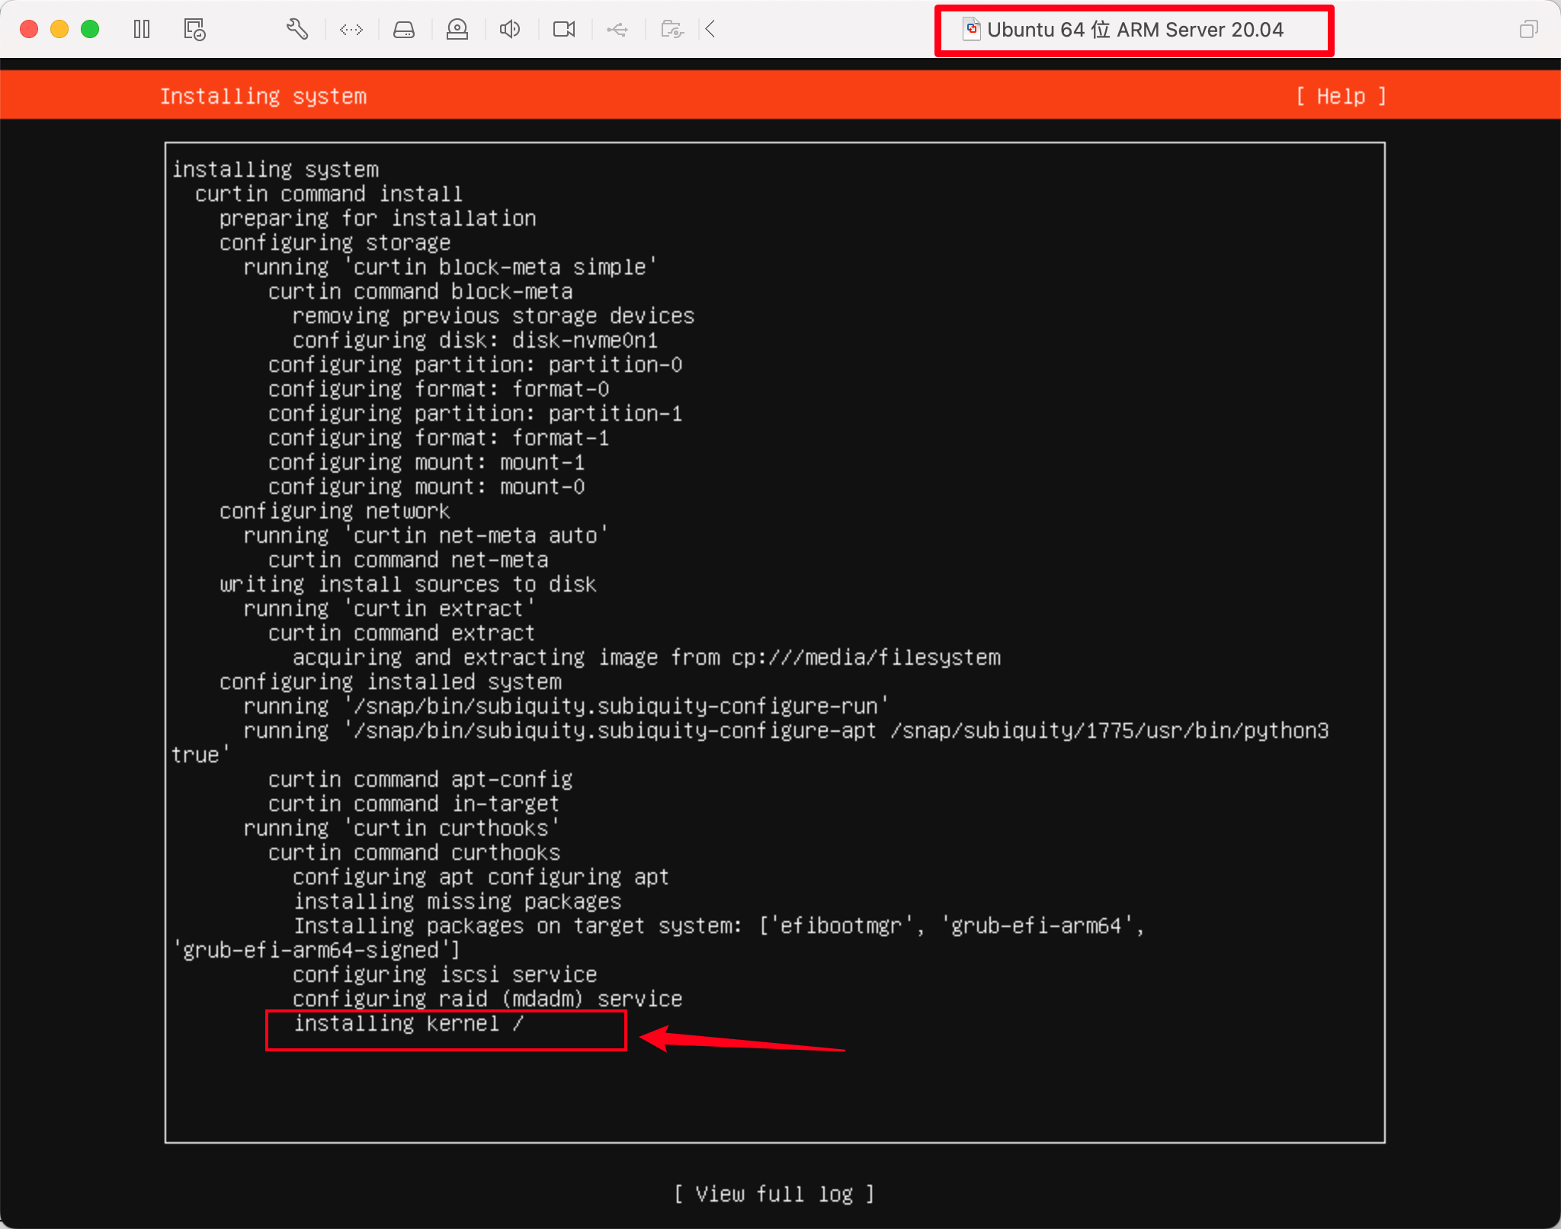Click the shared folders icon
This screenshot has height=1229, width=1561.
[672, 30]
